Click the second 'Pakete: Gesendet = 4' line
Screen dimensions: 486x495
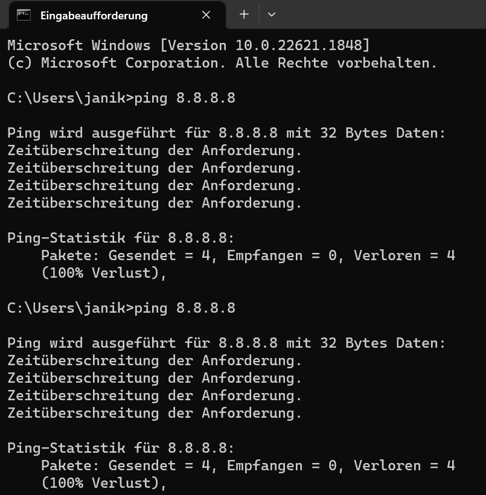[248, 466]
